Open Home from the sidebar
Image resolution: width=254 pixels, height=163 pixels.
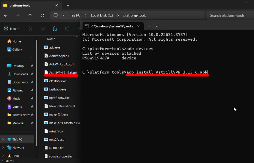tap(16, 41)
